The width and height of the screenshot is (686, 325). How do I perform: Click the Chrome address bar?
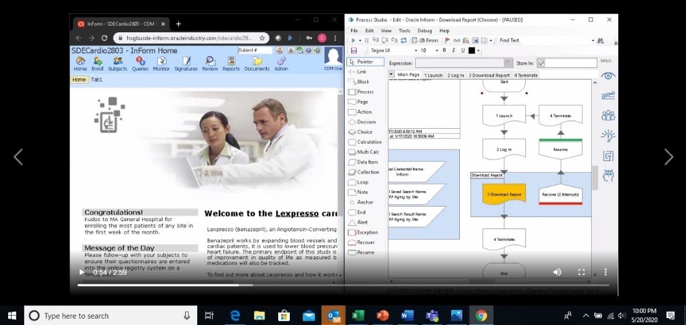click(191, 38)
